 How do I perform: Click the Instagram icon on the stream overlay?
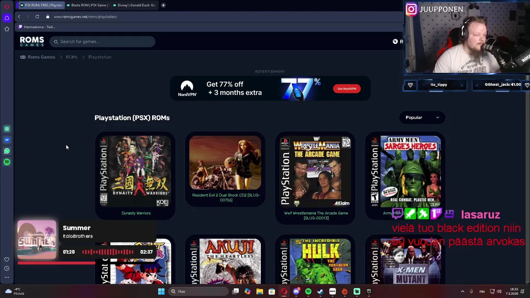click(411, 9)
